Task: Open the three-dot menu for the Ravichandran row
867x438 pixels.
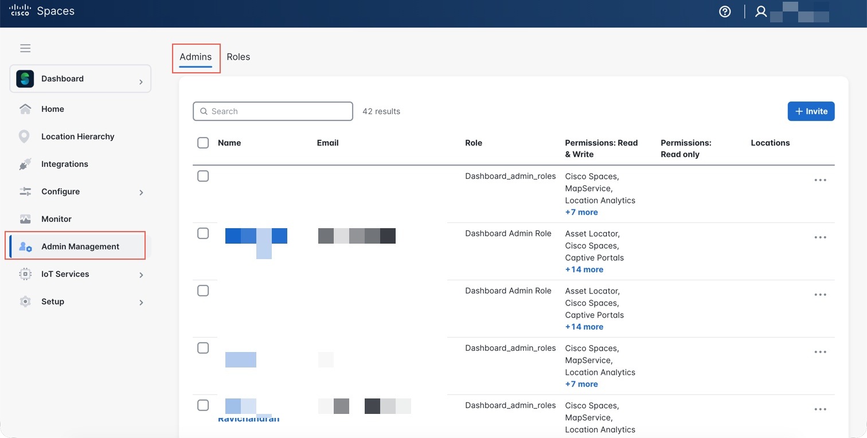Action: pyautogui.click(x=821, y=409)
